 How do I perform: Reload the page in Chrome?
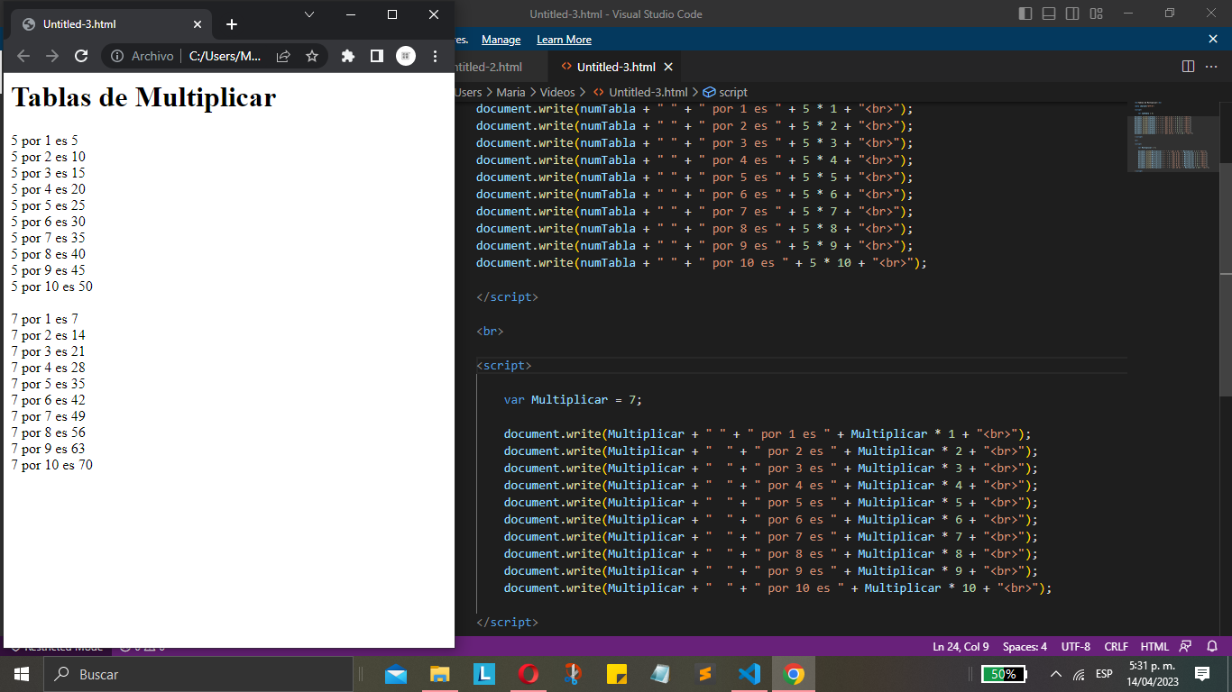81,56
